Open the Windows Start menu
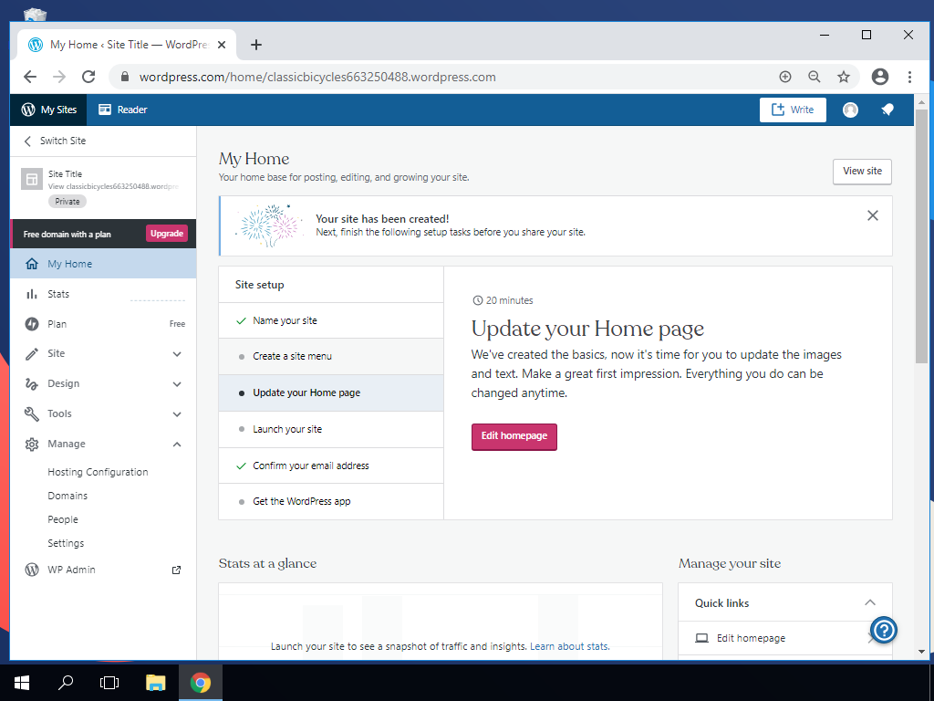 (22, 683)
